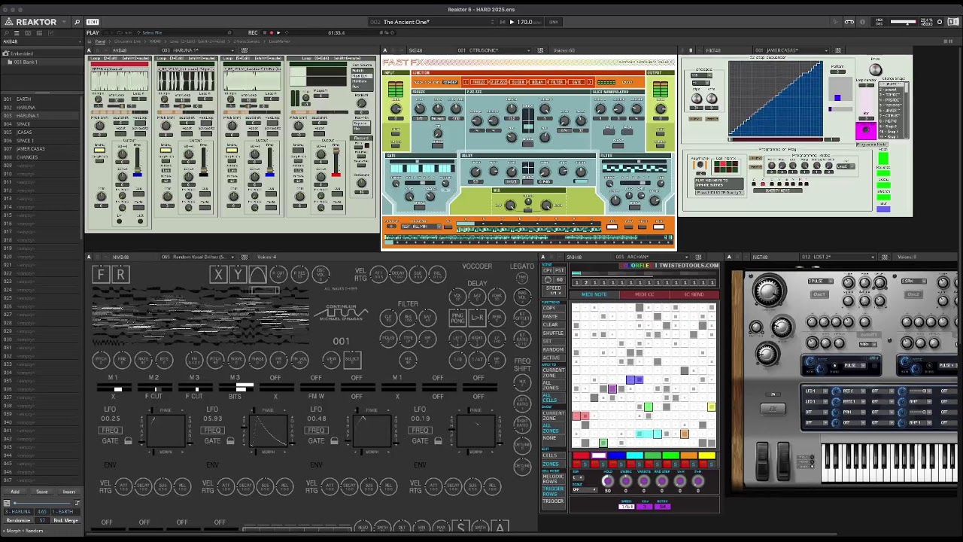Turn the large top knob on the wood synth
This screenshot has width=963, height=542.
pyautogui.click(x=767, y=291)
